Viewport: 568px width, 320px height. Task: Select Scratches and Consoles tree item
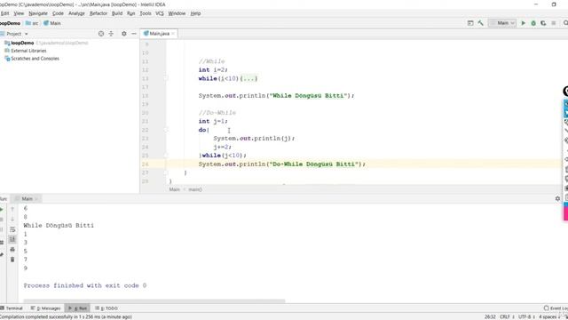pyautogui.click(x=35, y=59)
